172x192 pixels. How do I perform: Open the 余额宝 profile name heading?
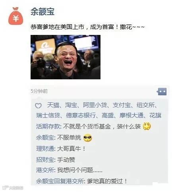click(43, 12)
